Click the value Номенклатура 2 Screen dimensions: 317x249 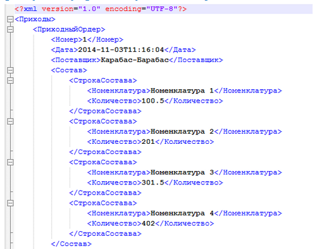[x=182, y=132]
